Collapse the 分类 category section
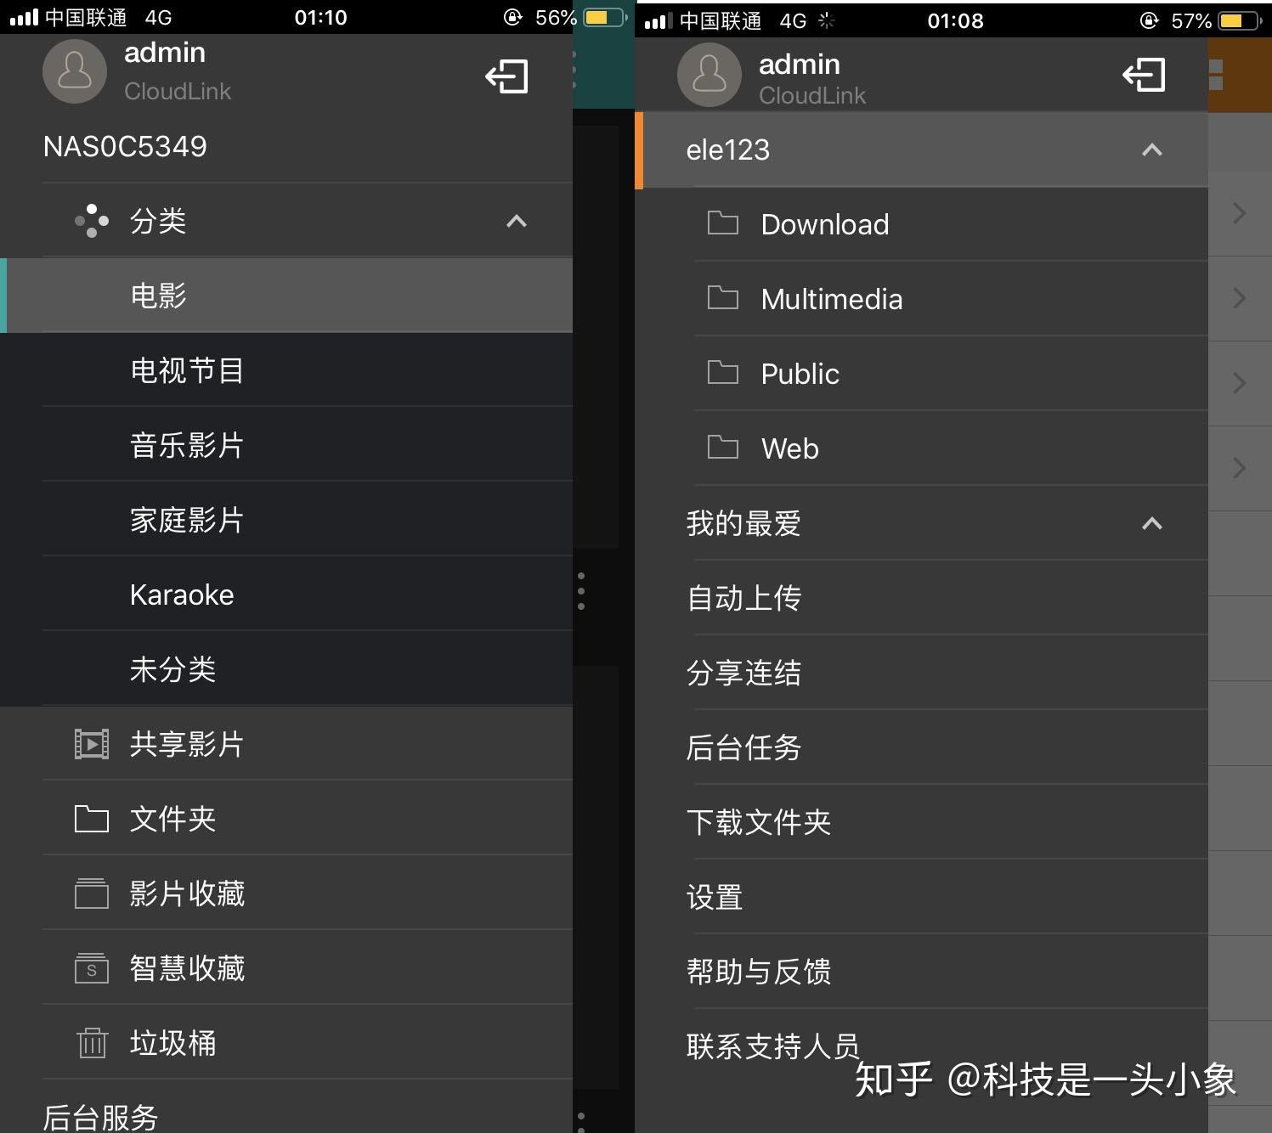This screenshot has width=1272, height=1133. pos(516,221)
